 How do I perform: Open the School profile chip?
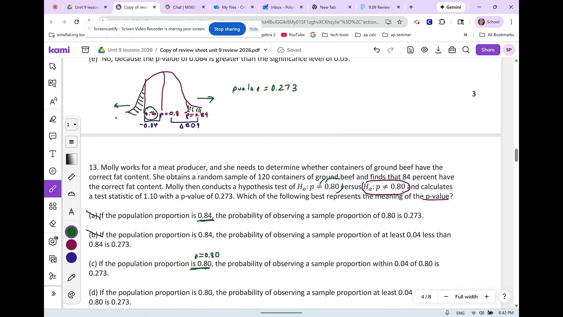489,22
